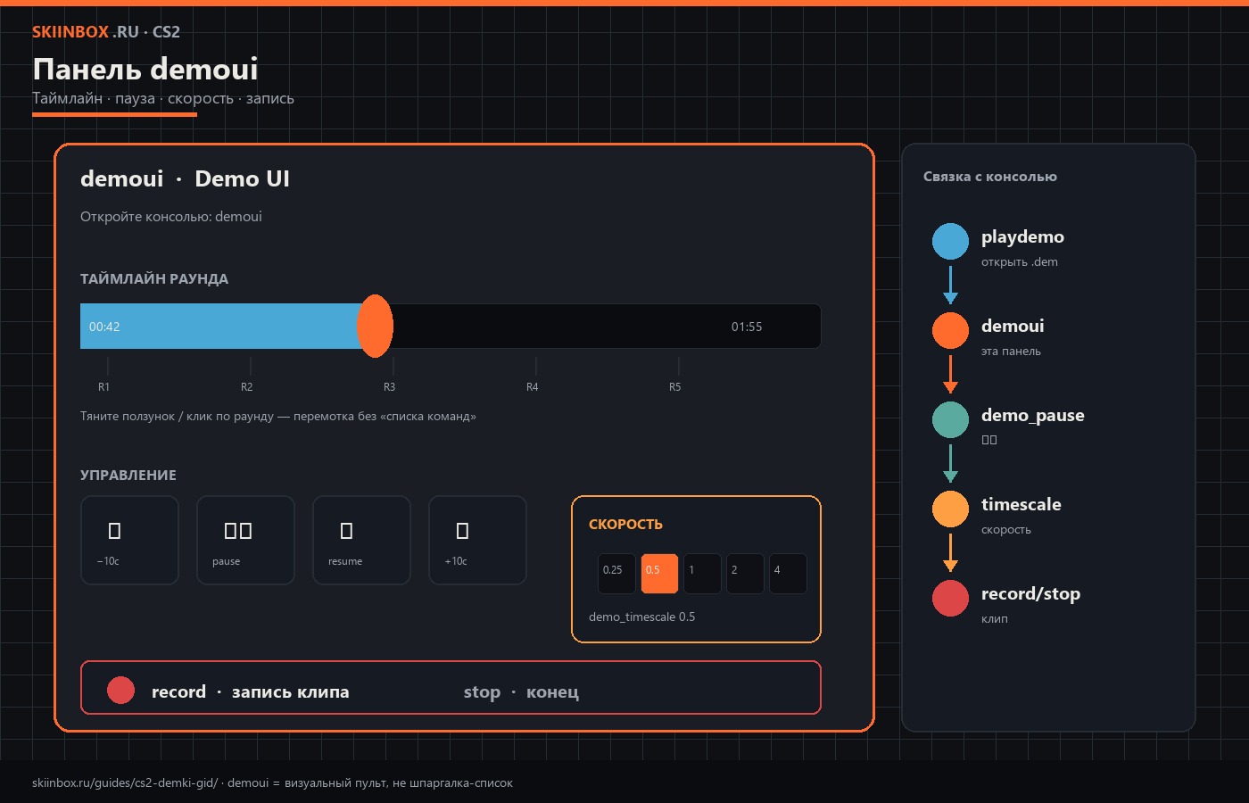
Task: Click the 01:55 end time label
Action: coord(747,327)
